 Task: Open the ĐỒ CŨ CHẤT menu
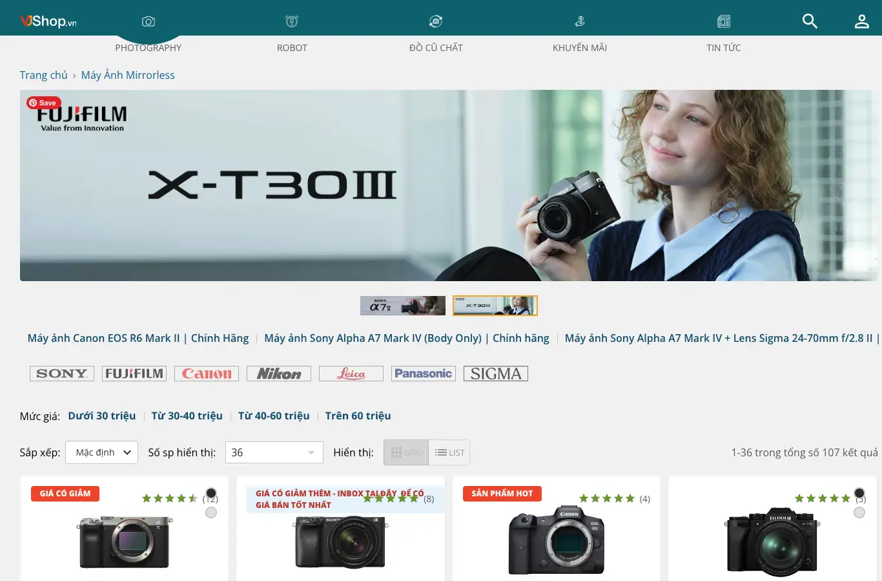tap(436, 48)
